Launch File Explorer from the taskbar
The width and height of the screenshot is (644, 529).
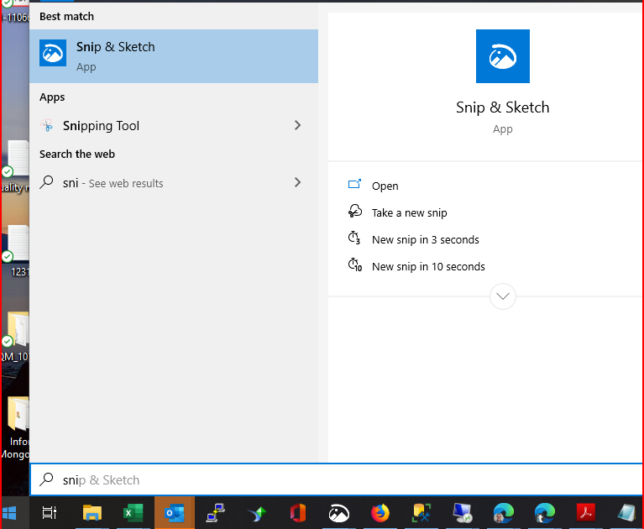click(92, 512)
